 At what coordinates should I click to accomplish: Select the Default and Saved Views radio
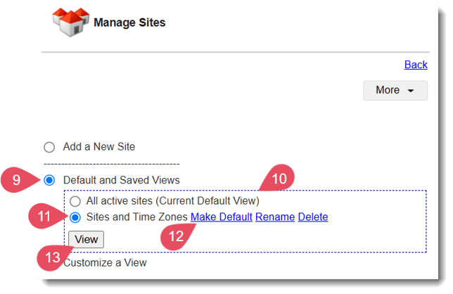pyautogui.click(x=49, y=180)
